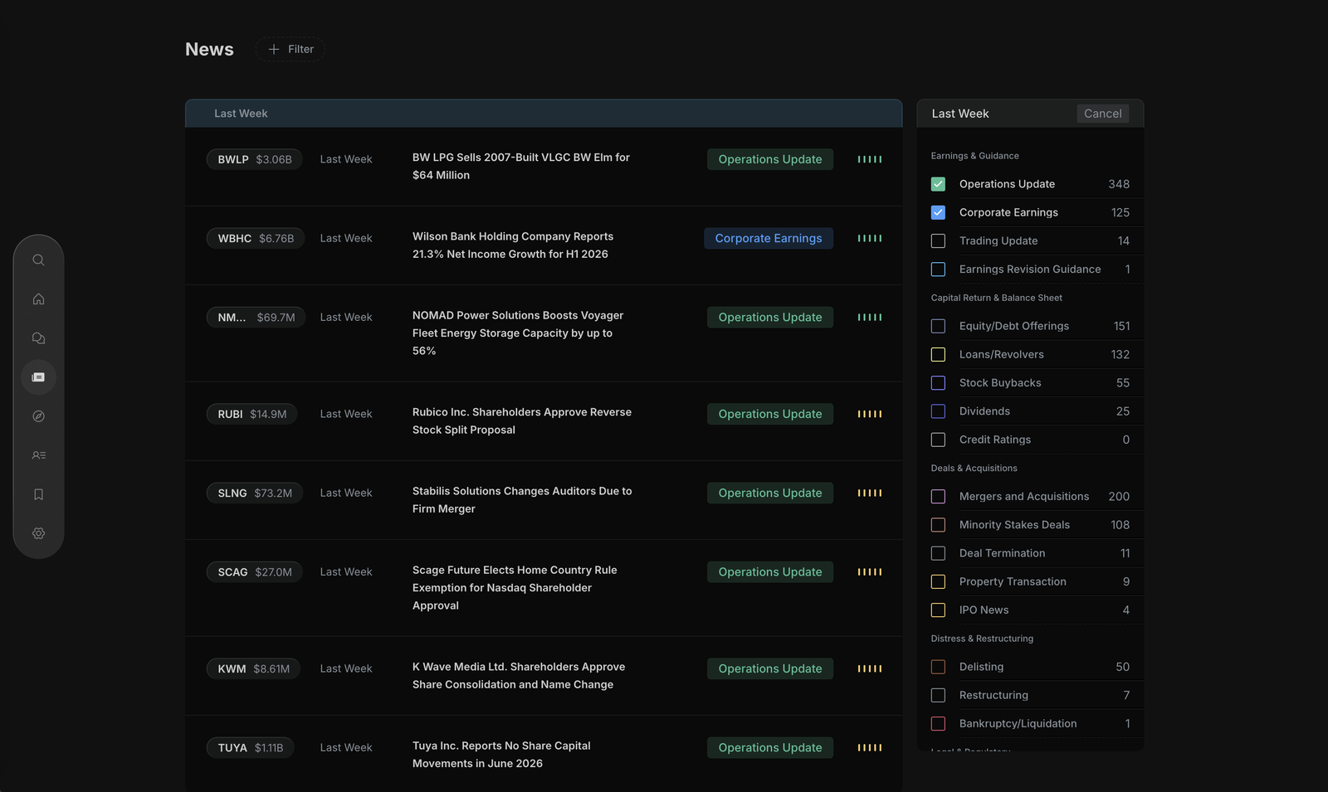Open NOMAD Power Solutions Voyager headline
The width and height of the screenshot is (1328, 792).
coord(518,333)
